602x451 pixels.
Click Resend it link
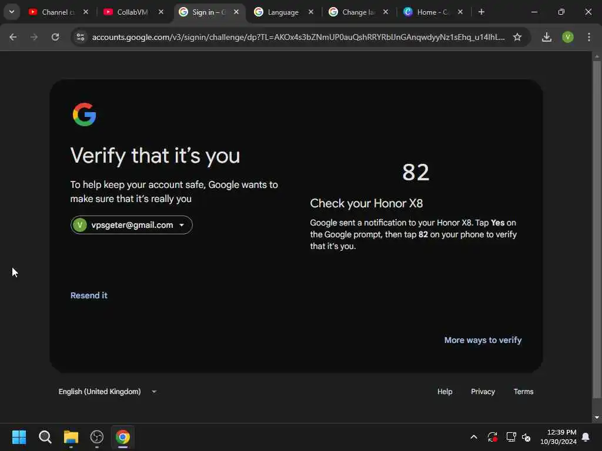(89, 295)
